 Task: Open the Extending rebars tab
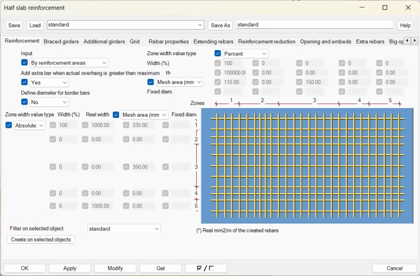pos(213,41)
